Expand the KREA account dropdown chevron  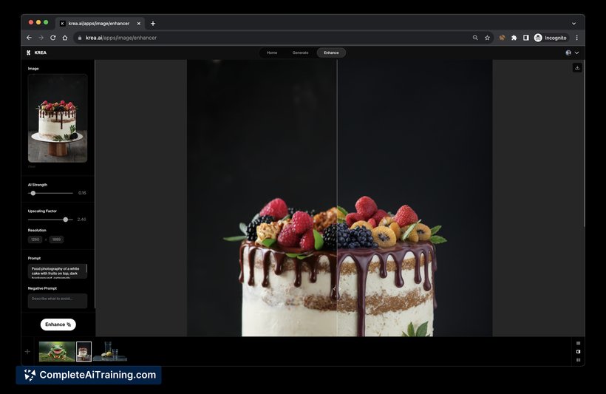576,52
